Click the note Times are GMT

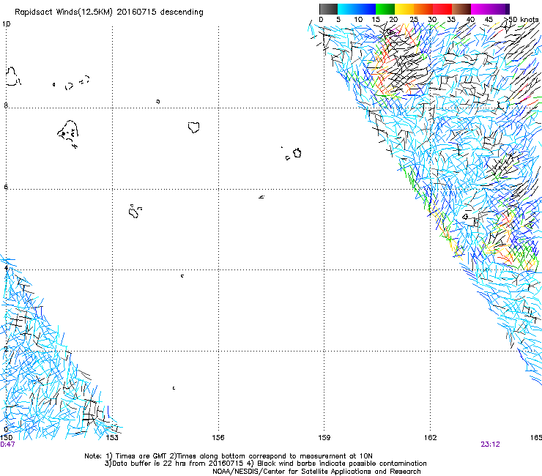pos(134,456)
